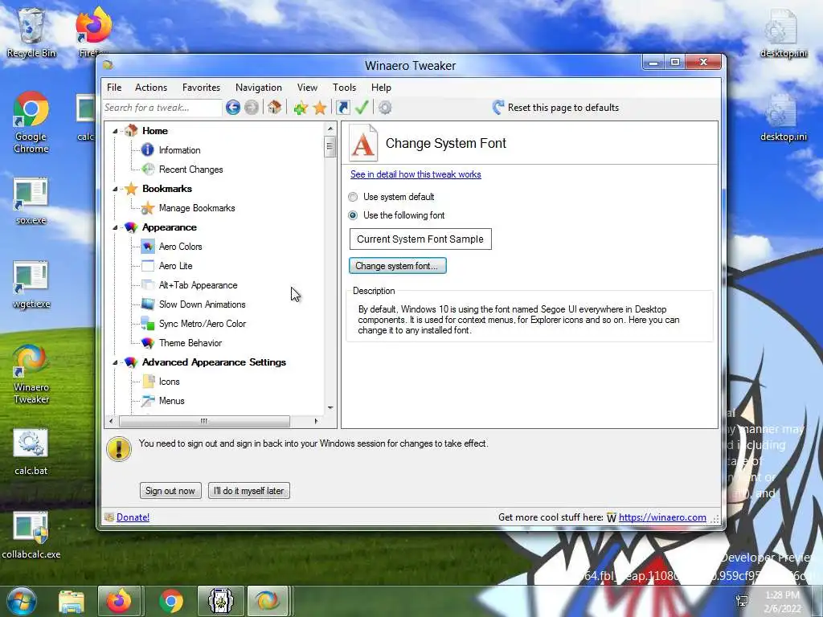Open Windows Start orb

(21, 601)
